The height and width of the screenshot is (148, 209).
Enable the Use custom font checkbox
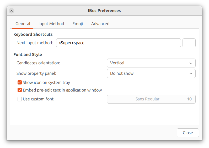point(20,99)
